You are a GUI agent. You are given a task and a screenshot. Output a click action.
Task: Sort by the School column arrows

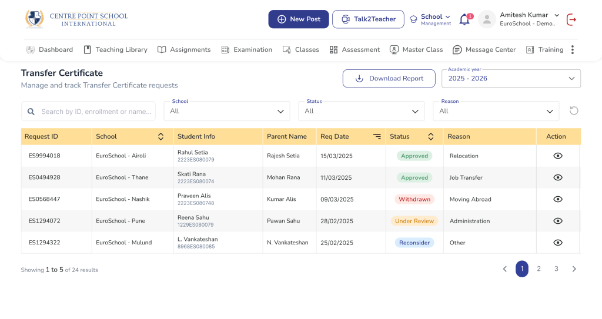point(160,136)
